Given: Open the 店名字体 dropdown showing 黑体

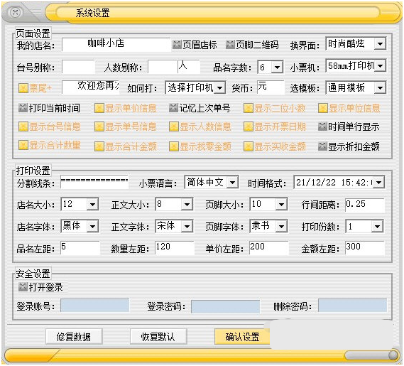Looking at the screenshot, I should click(x=80, y=226).
